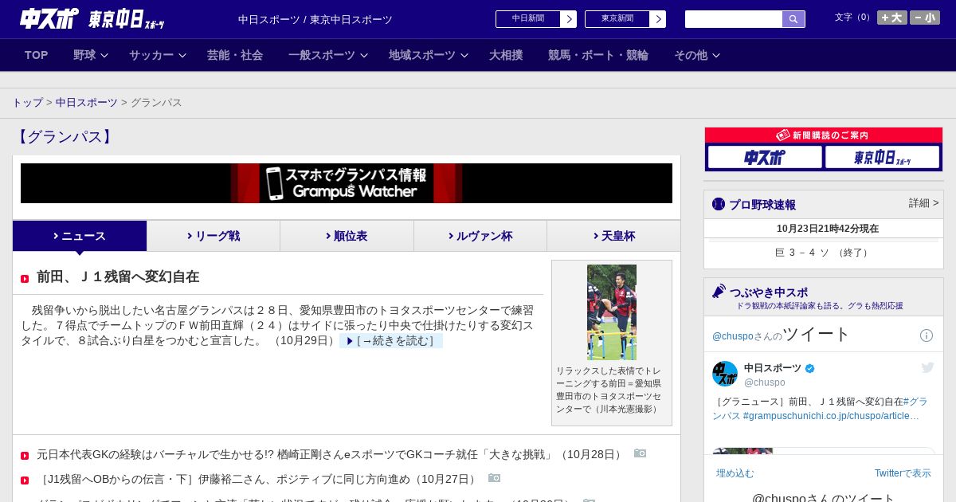Click red bullet icon beside 伊藤裕二 article

click(x=25, y=480)
